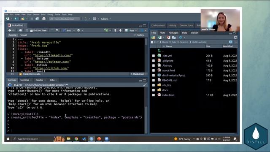Check the docs folder checkbox

154,90
